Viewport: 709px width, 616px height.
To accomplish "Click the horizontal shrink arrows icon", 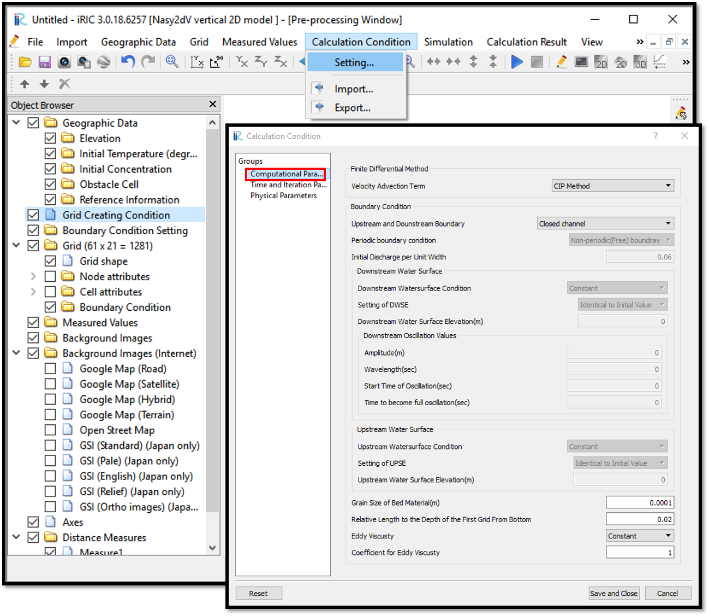I will [x=454, y=62].
